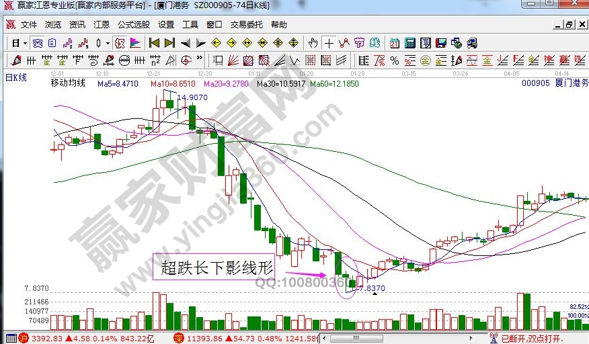Open the 日 period dropdown arrow
This screenshot has height=344, width=589.
tap(25, 43)
